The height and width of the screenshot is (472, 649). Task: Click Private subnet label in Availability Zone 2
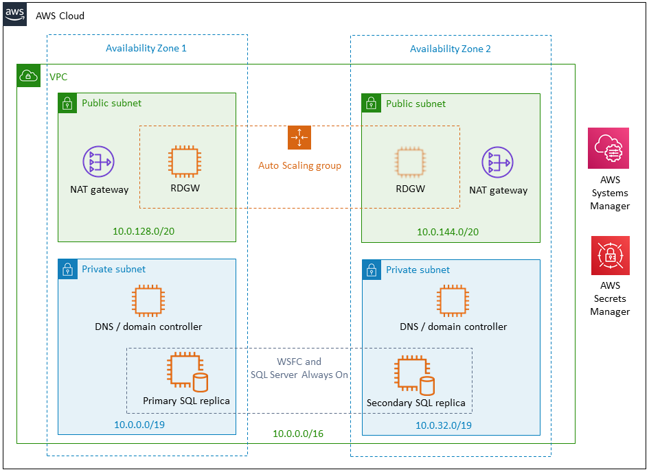click(x=418, y=270)
